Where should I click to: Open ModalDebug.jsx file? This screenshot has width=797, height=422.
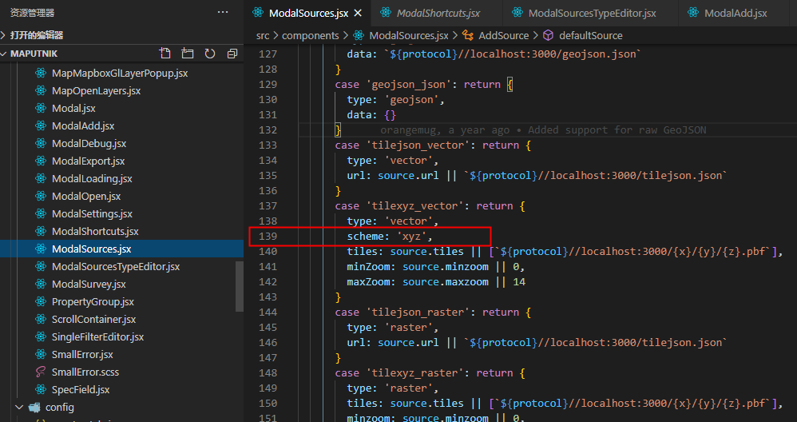click(89, 143)
